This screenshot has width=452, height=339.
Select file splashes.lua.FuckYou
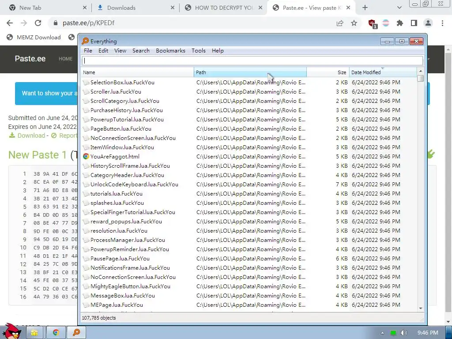click(117, 203)
